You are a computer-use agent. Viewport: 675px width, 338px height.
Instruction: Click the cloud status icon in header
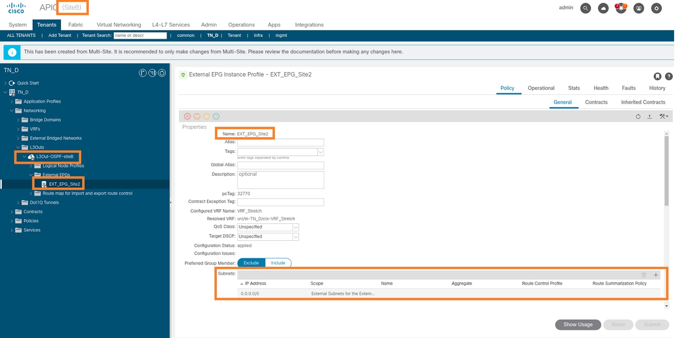tap(604, 8)
